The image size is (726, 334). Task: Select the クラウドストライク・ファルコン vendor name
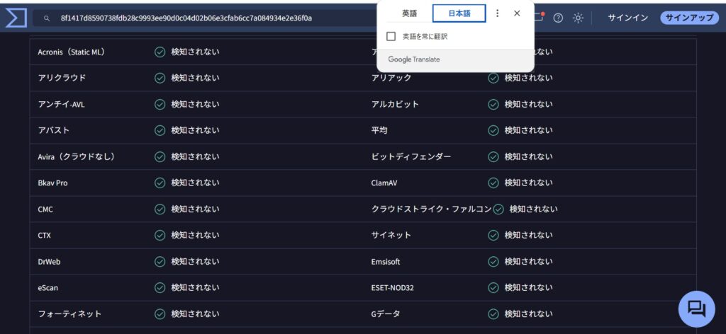[x=432, y=209]
